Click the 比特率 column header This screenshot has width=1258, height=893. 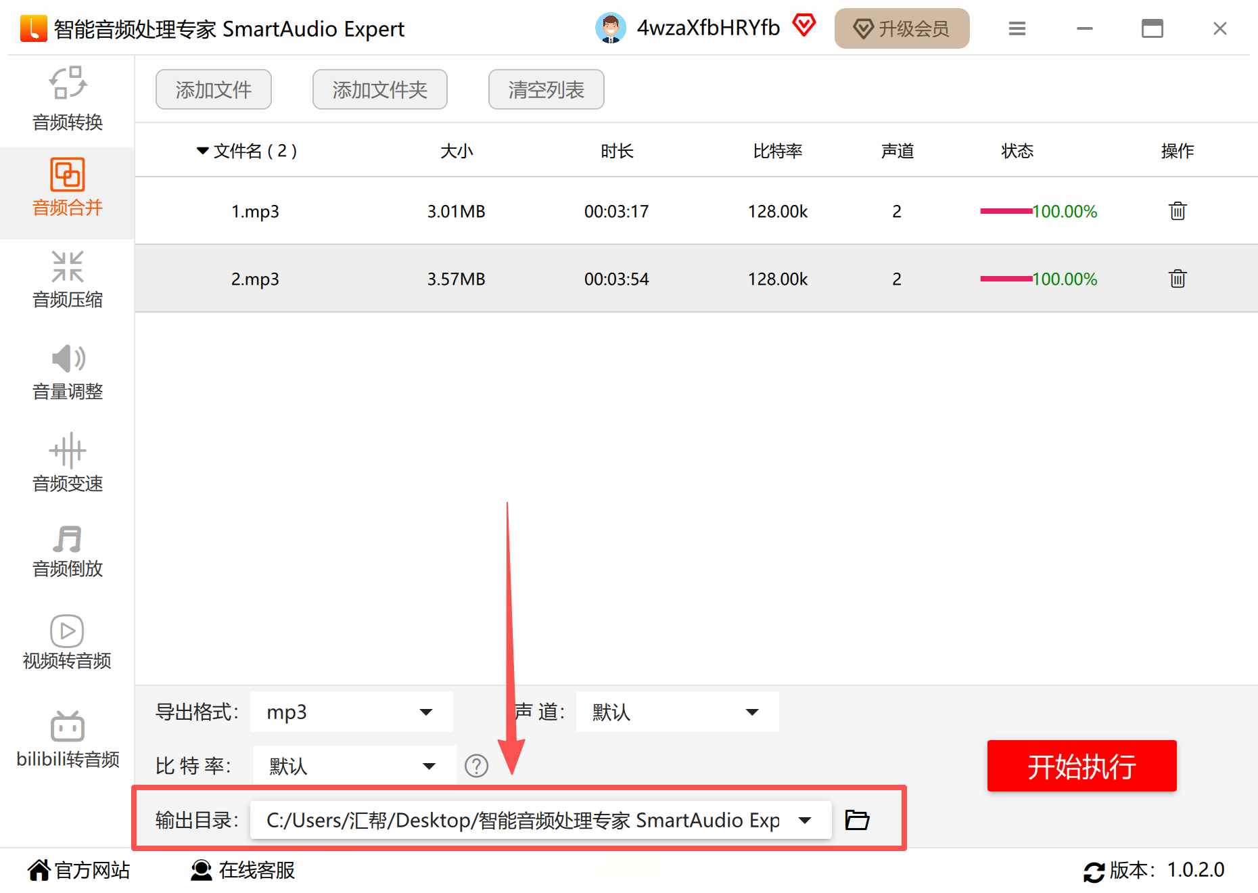click(x=778, y=151)
